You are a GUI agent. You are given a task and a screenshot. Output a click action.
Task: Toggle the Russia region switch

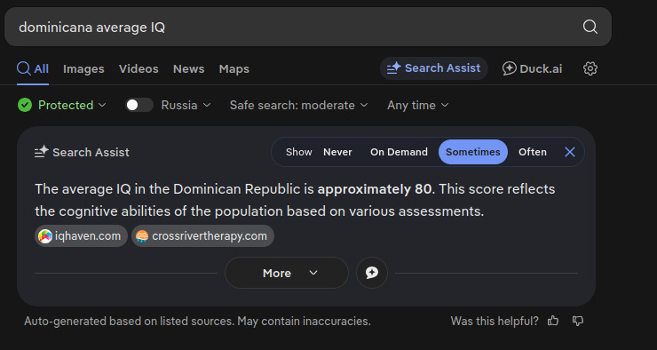[139, 105]
